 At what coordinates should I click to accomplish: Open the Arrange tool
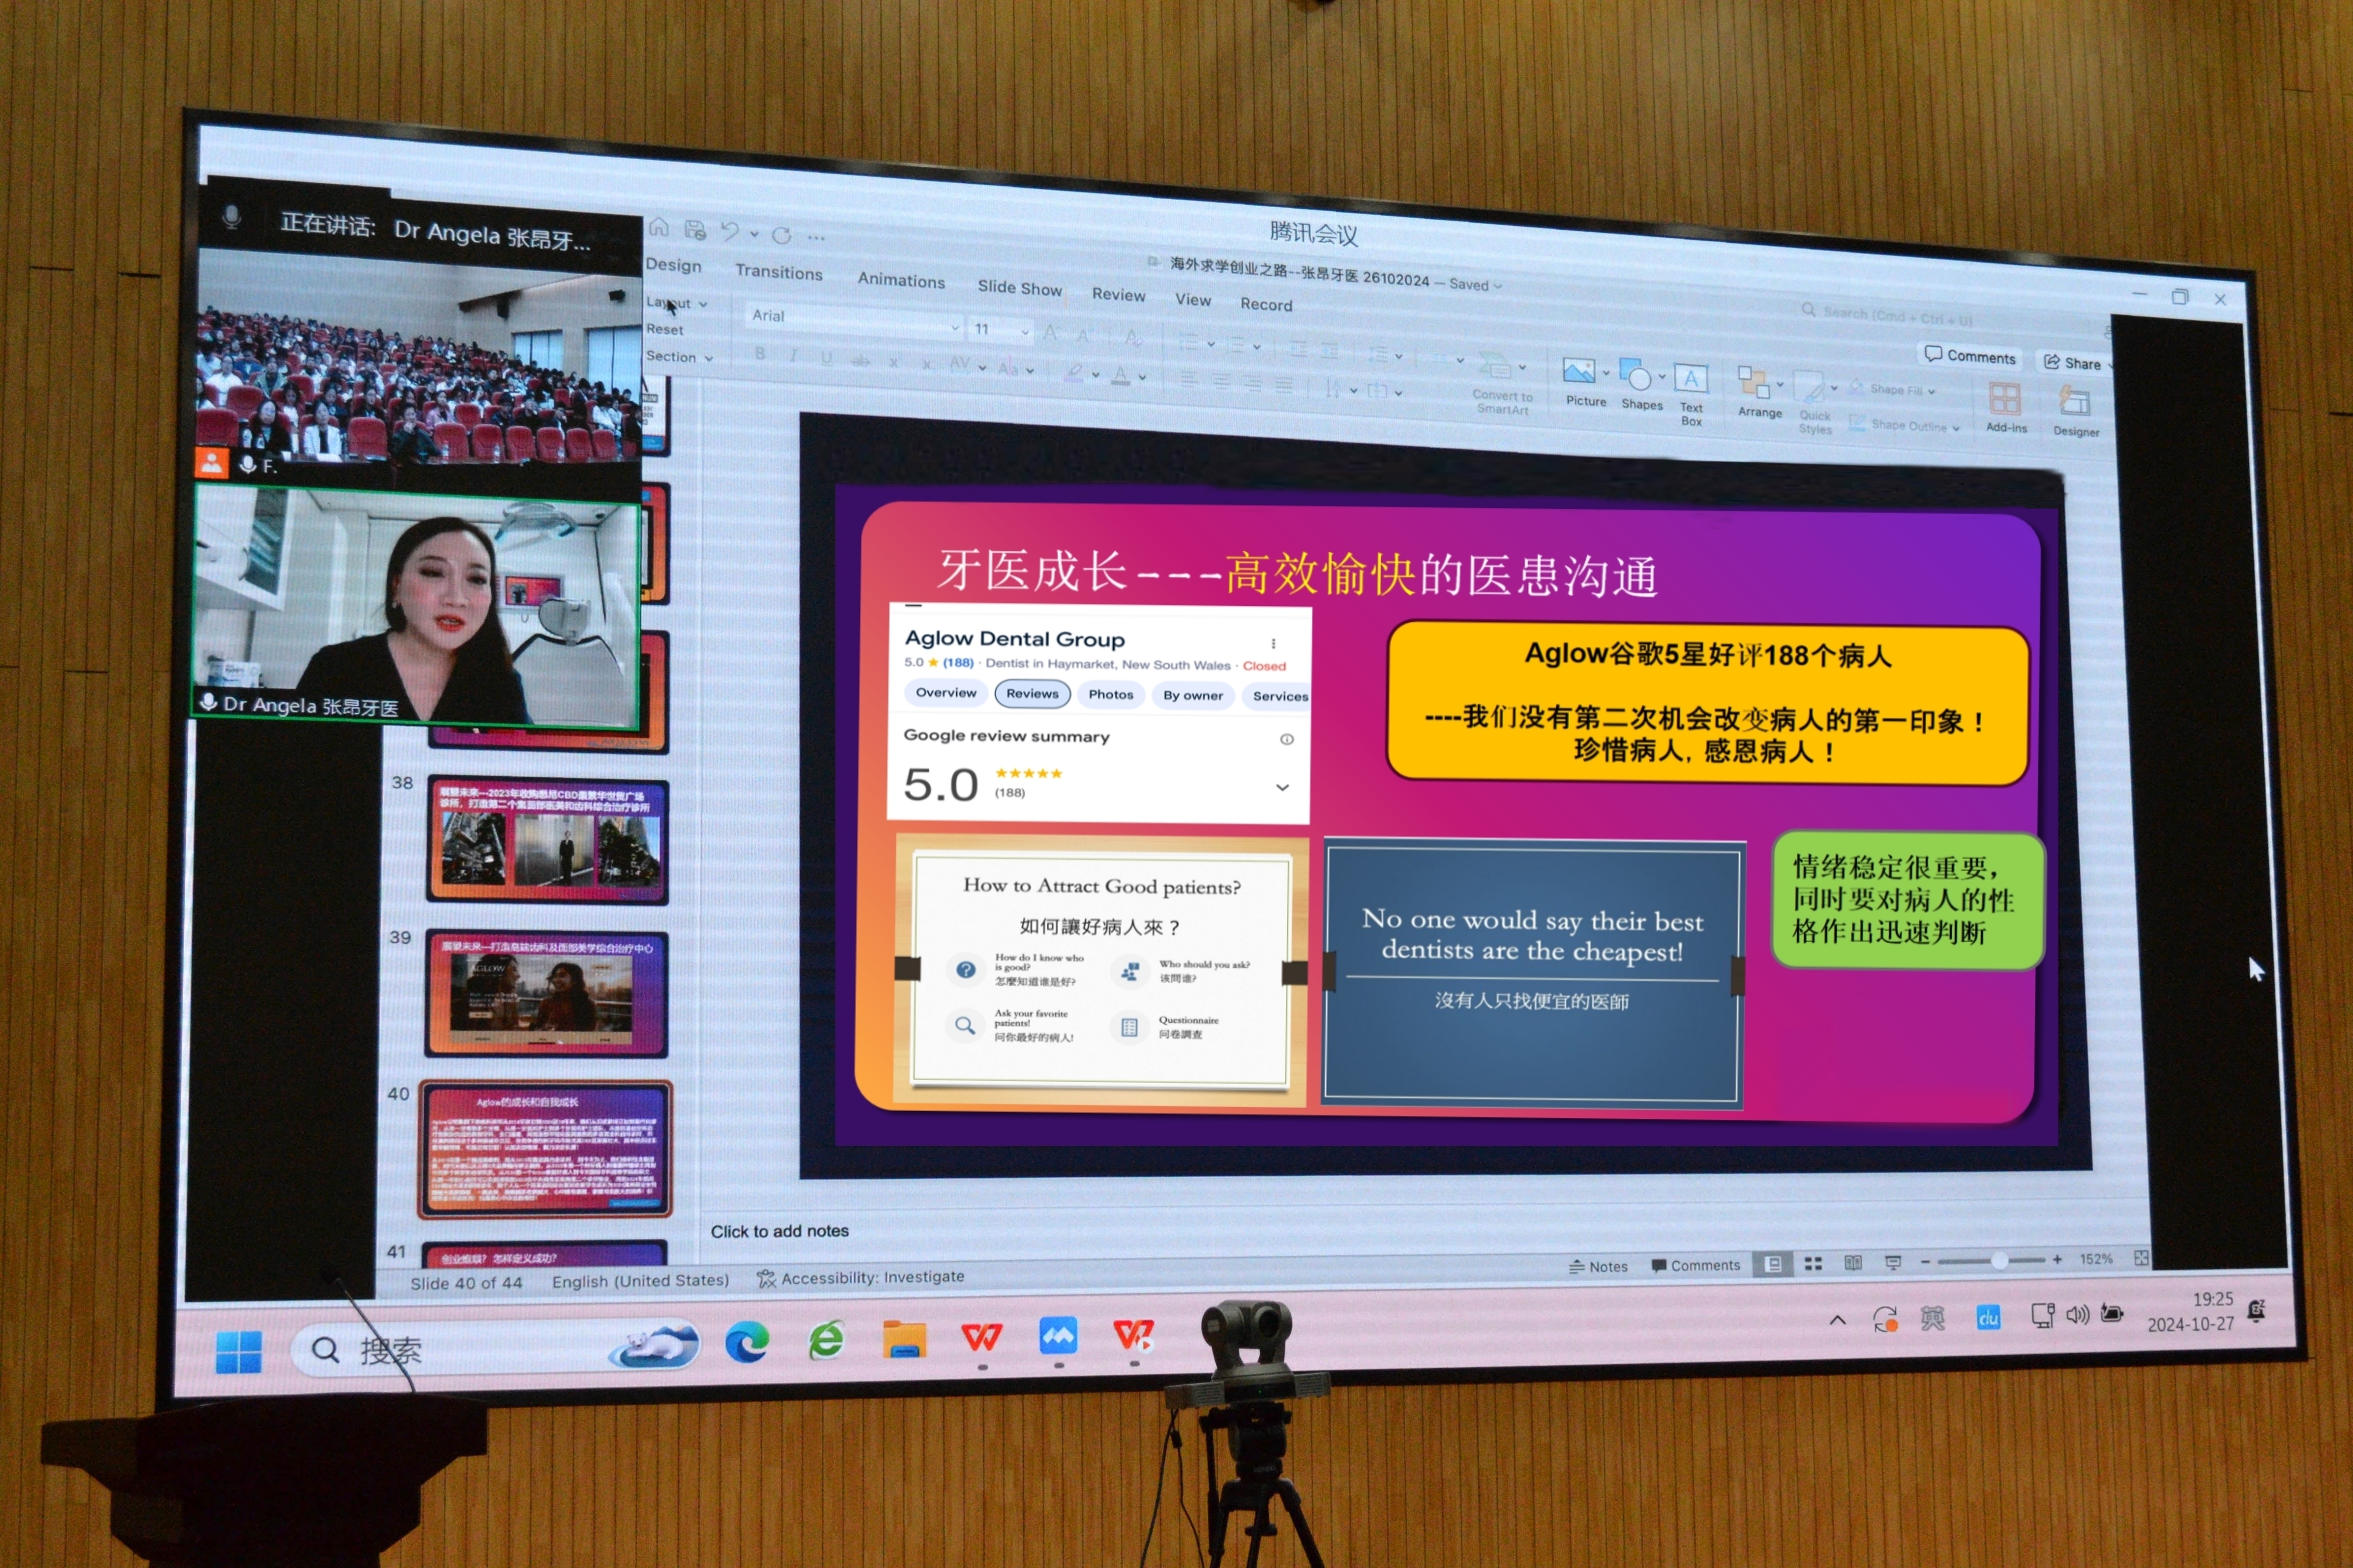1759,392
